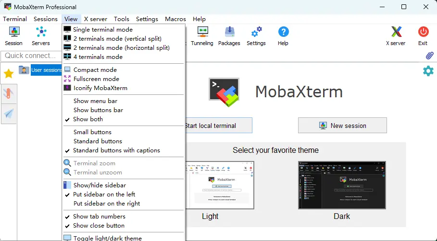
Task: Toggle Show close button
Action: pos(124,226)
